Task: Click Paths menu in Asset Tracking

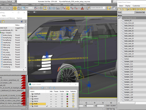Action: [x=4, y=16]
